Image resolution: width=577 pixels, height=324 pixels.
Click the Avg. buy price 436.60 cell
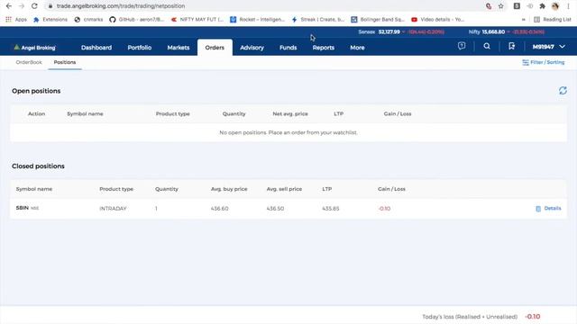(219, 208)
